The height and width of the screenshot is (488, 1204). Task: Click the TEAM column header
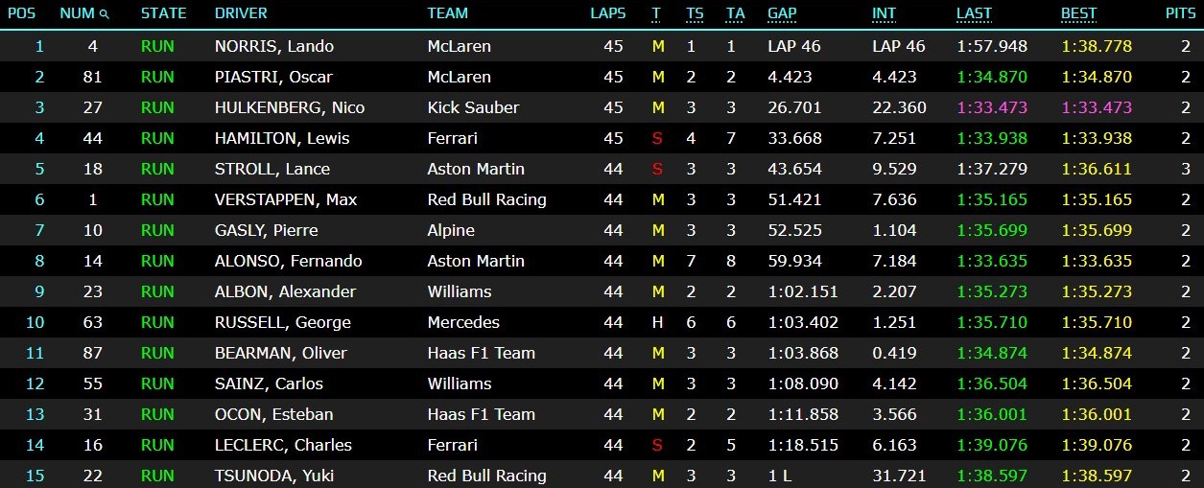(448, 13)
